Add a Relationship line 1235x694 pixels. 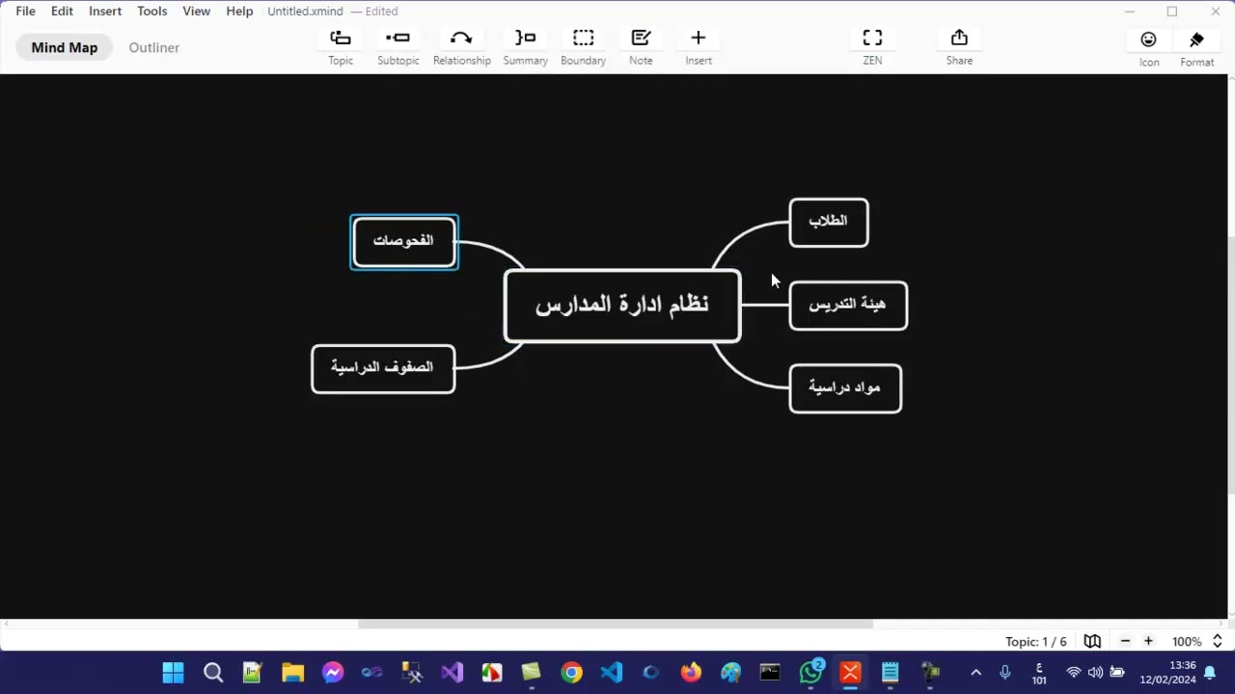(461, 47)
